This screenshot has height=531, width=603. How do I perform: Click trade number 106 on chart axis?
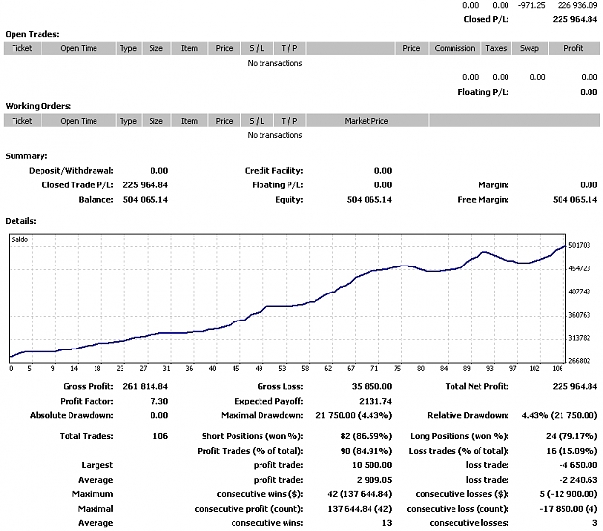pyautogui.click(x=558, y=369)
